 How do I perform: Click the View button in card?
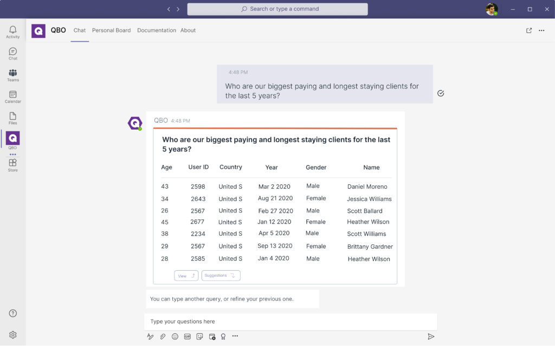pyautogui.click(x=186, y=276)
